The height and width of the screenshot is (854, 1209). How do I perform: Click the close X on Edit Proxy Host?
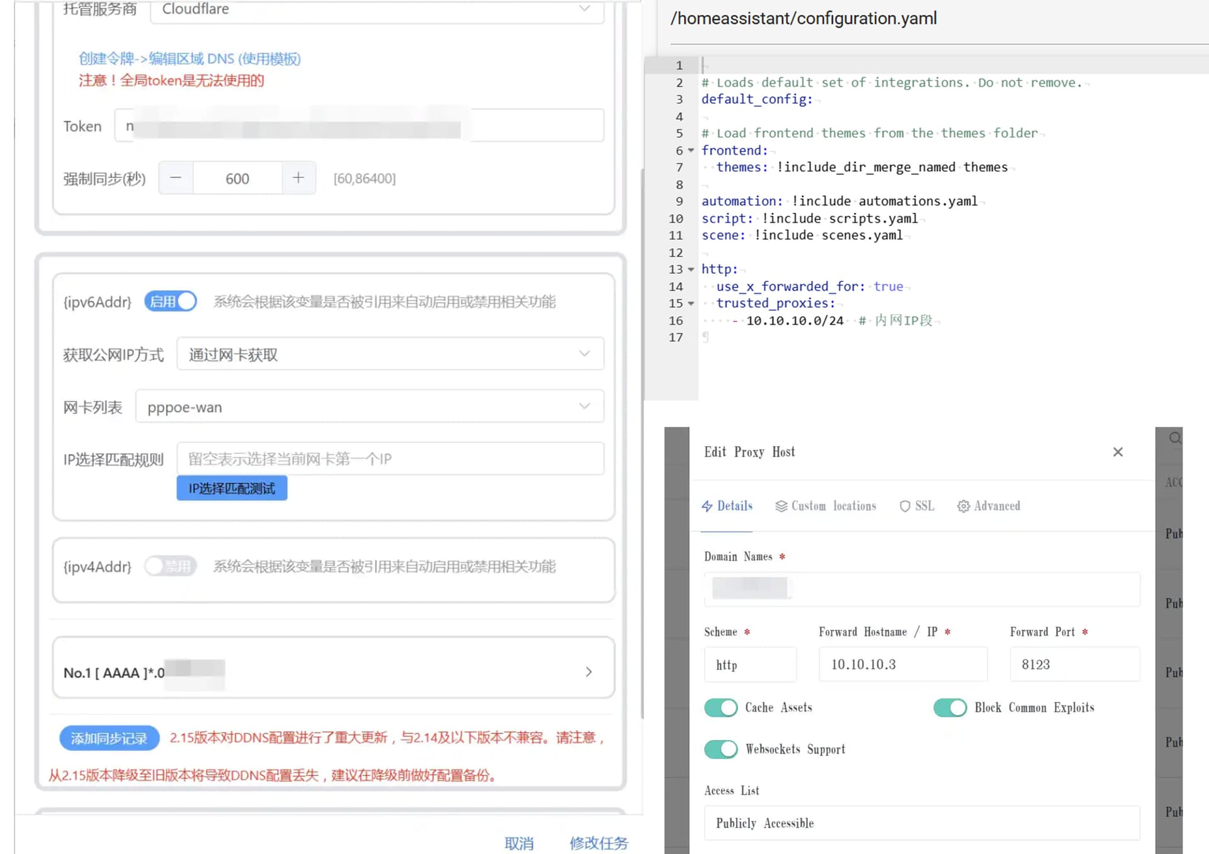1118,452
